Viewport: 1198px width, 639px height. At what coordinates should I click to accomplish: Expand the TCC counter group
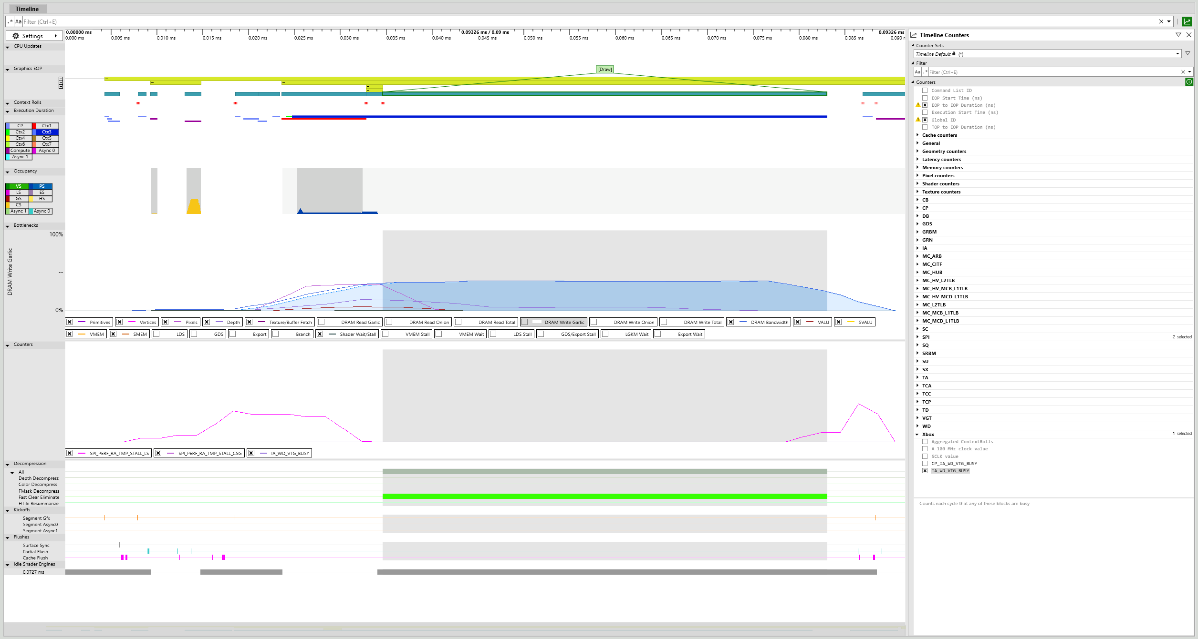click(917, 394)
